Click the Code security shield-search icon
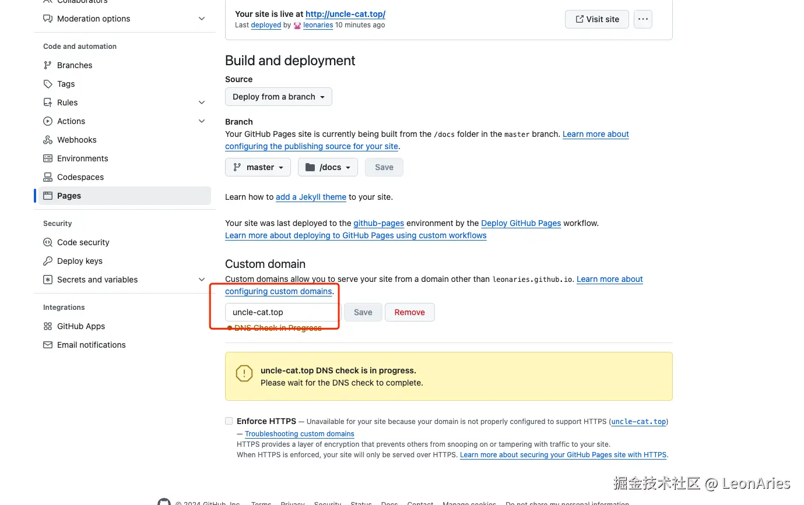Viewport: 804px width, 505px height. [48, 242]
